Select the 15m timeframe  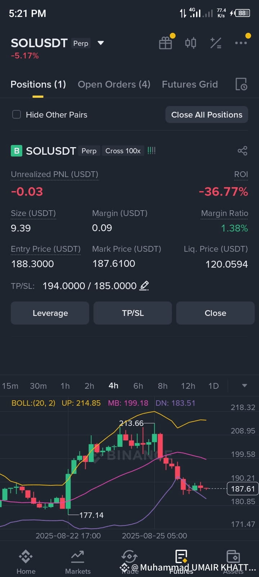click(10, 386)
